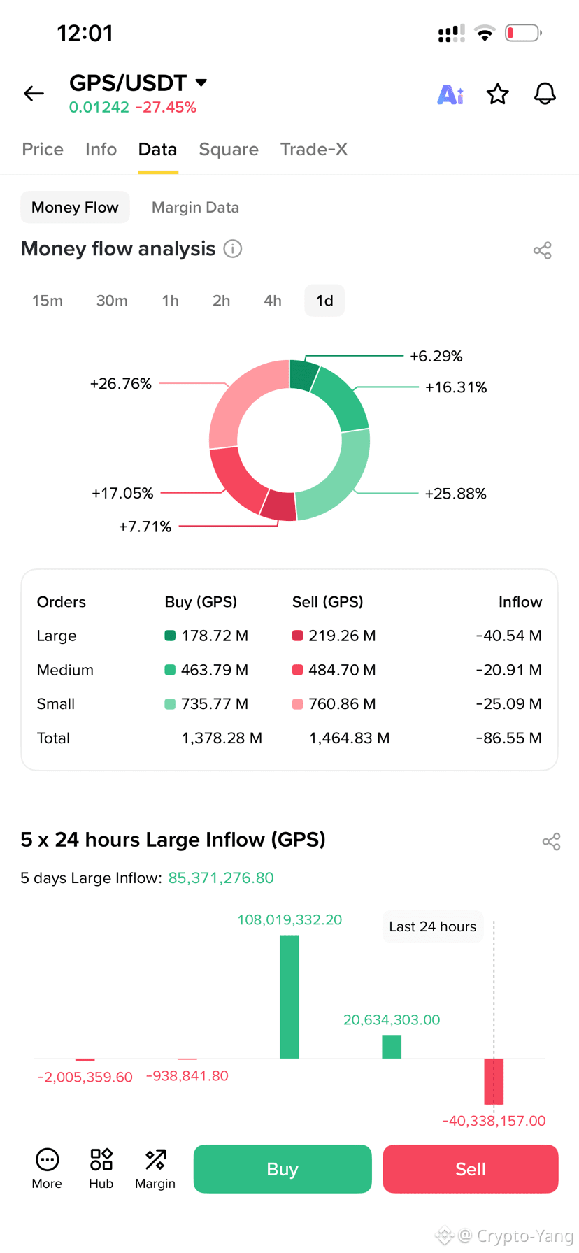Open the AI assistant icon
This screenshot has width=579, height=1253.
pos(450,94)
